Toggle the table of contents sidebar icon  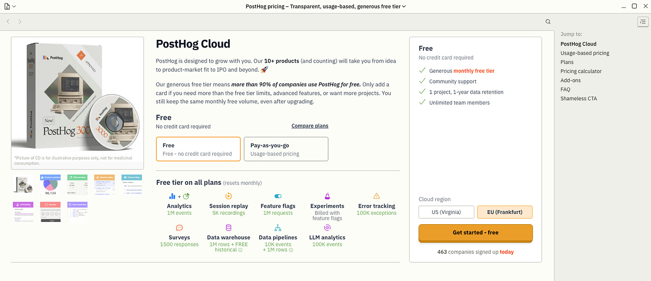click(643, 21)
